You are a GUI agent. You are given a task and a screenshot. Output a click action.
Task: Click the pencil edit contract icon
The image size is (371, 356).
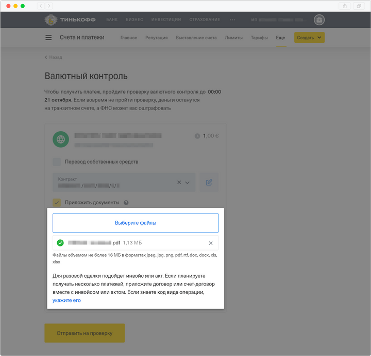point(209,182)
